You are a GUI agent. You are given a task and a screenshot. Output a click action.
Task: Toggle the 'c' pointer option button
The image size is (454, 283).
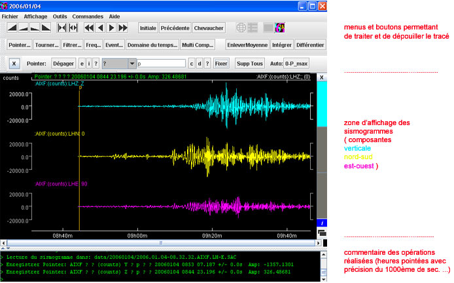pos(192,63)
